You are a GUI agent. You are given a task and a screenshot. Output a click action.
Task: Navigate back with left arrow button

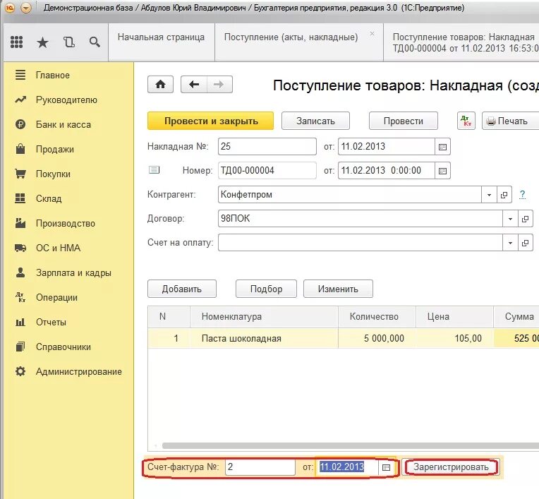(194, 85)
